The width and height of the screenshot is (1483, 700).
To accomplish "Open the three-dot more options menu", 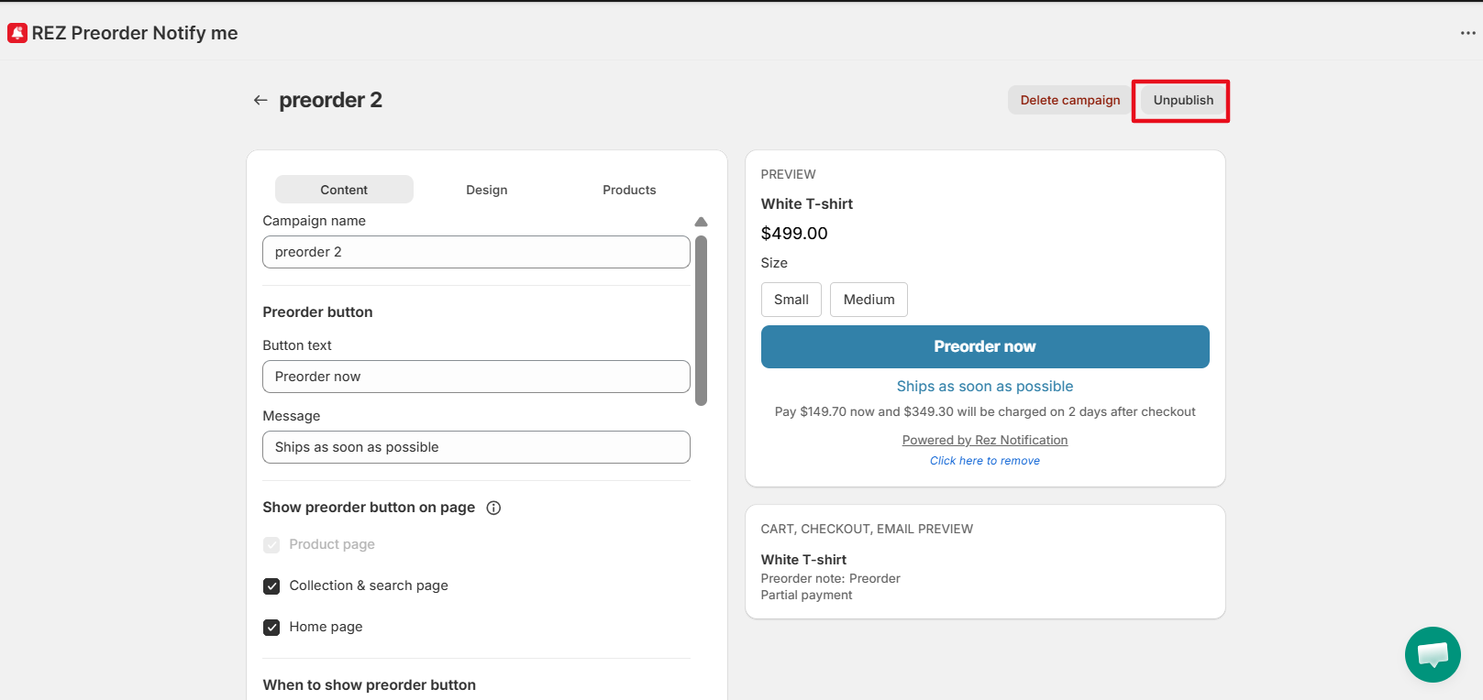I will 1467,33.
